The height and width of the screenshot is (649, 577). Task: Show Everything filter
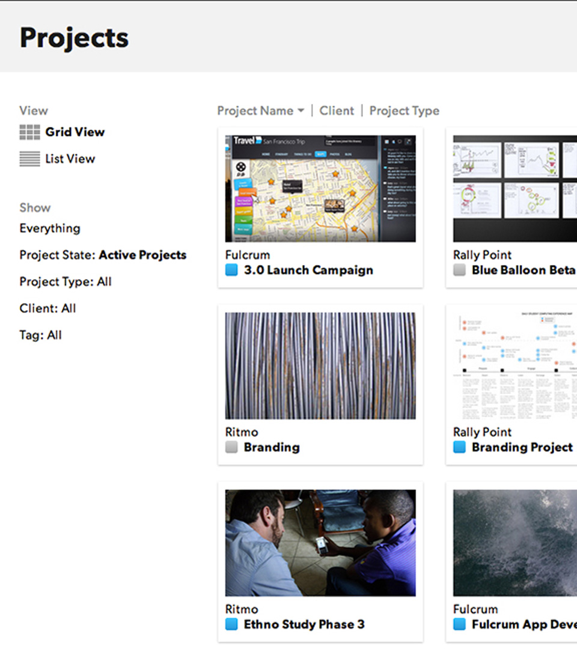pyautogui.click(x=50, y=228)
